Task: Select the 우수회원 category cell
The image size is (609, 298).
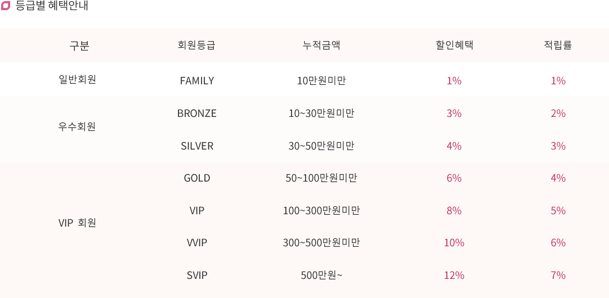Action: [77, 127]
